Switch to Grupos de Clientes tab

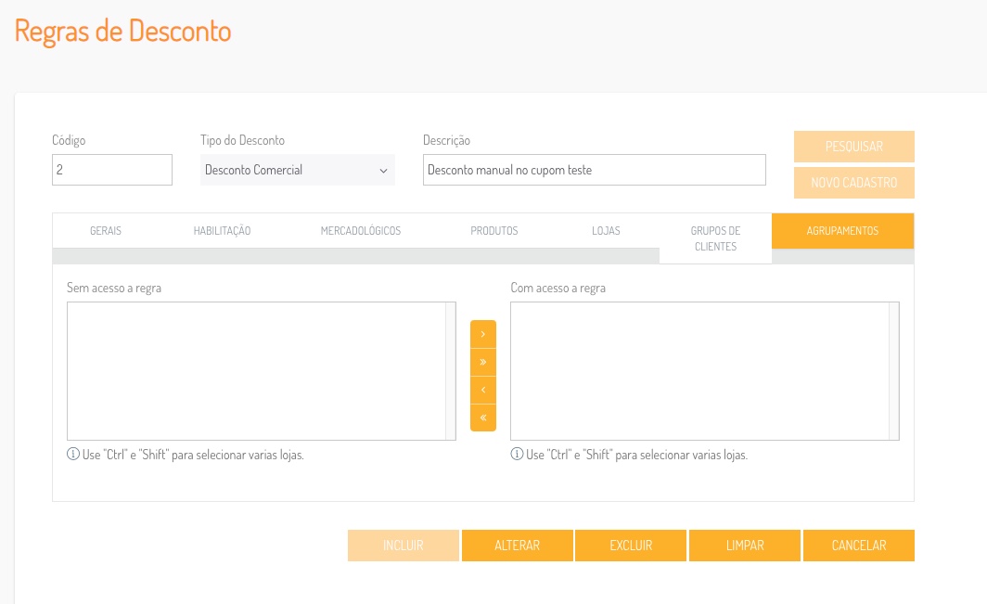tap(715, 238)
